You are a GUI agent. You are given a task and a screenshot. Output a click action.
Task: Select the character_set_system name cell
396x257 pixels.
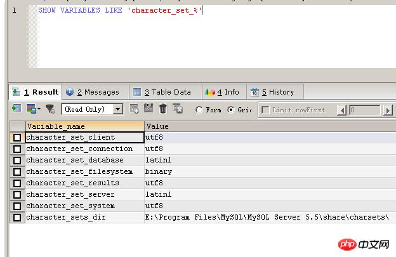85,206
